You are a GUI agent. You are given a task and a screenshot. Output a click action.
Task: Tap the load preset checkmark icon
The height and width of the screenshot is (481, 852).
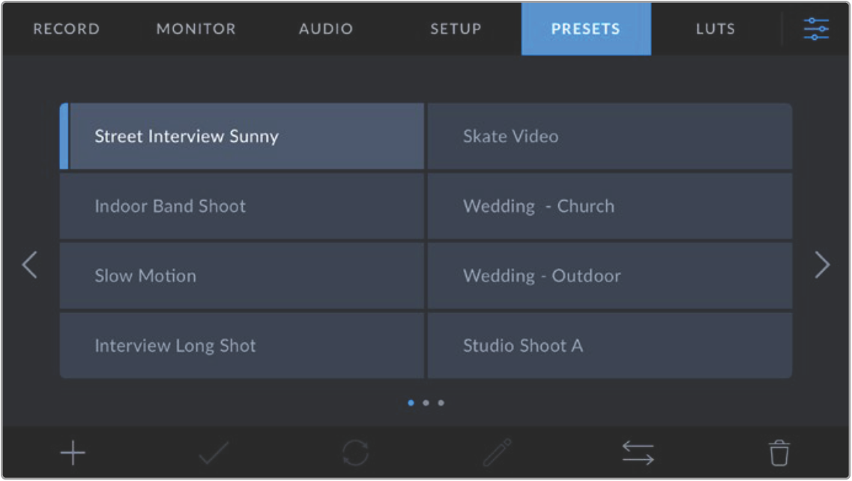tap(214, 453)
